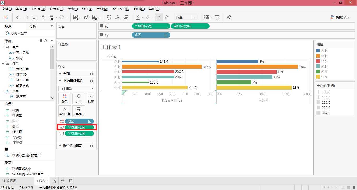Click the dimensions pane vertical scrollbar
357x190 pixels.
52,59
